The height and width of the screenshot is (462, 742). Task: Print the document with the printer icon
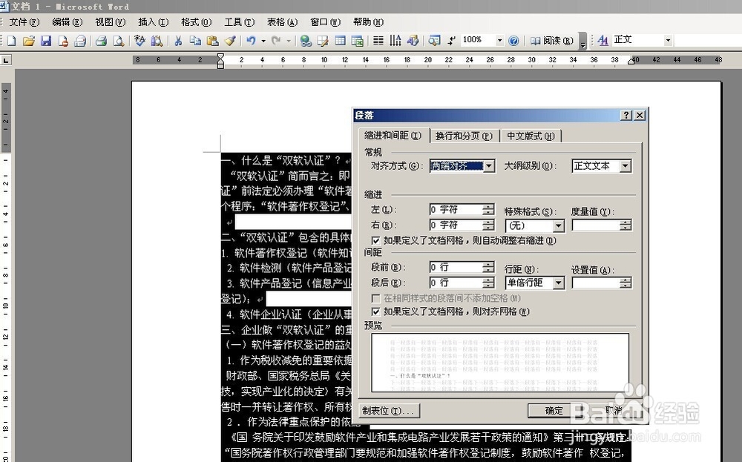click(101, 41)
